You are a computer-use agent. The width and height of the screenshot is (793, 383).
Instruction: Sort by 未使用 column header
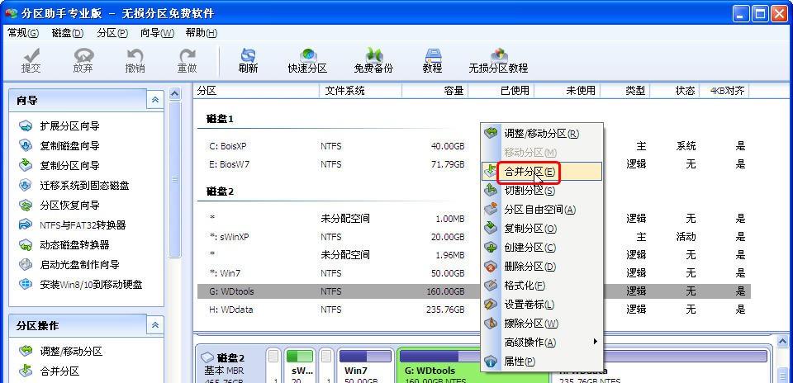pos(567,91)
